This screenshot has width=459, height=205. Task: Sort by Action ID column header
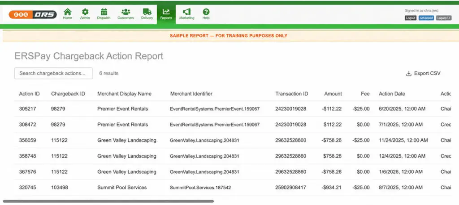pyautogui.click(x=29, y=94)
